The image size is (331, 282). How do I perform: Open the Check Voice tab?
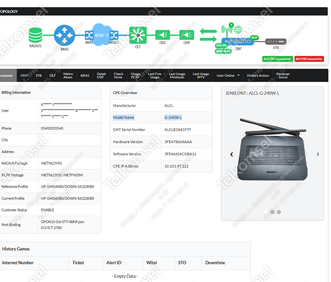click(118, 76)
